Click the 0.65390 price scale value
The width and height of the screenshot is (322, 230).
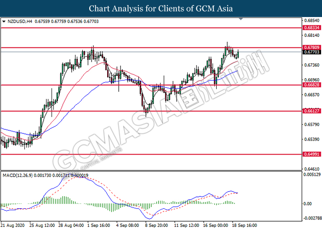coord(312,139)
